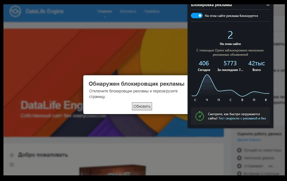
Task: Disable ad blocking toggle for this site
Action: click(x=197, y=16)
